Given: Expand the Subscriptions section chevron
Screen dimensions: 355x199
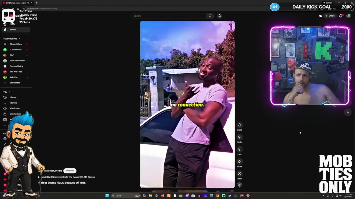Looking at the screenshot, I should (19, 39).
